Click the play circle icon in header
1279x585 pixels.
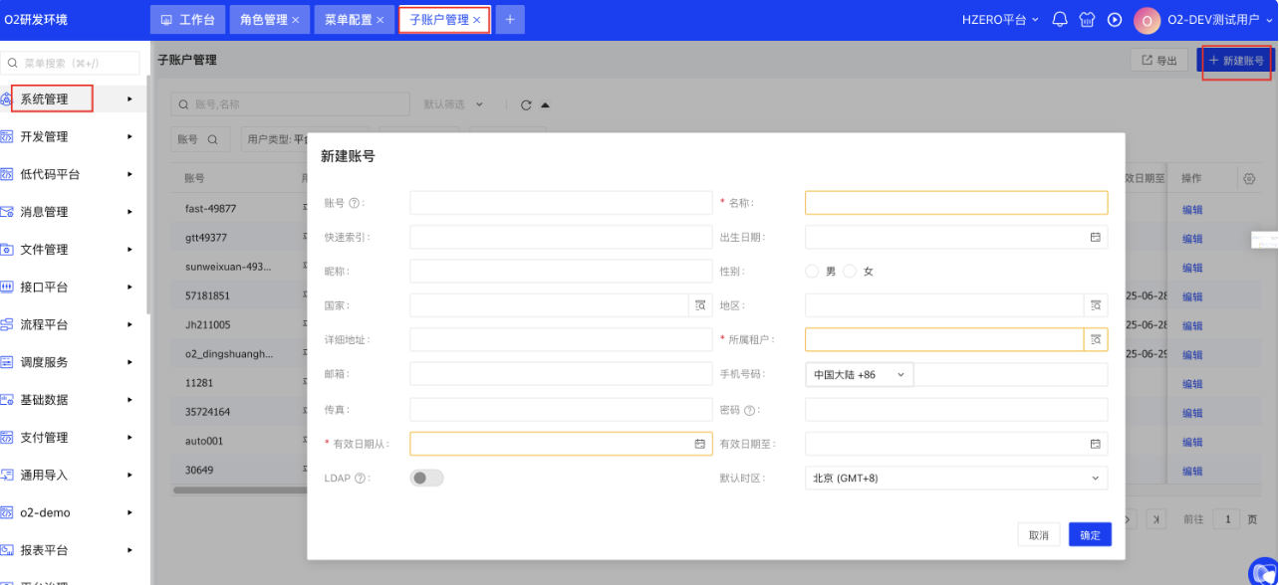1115,19
